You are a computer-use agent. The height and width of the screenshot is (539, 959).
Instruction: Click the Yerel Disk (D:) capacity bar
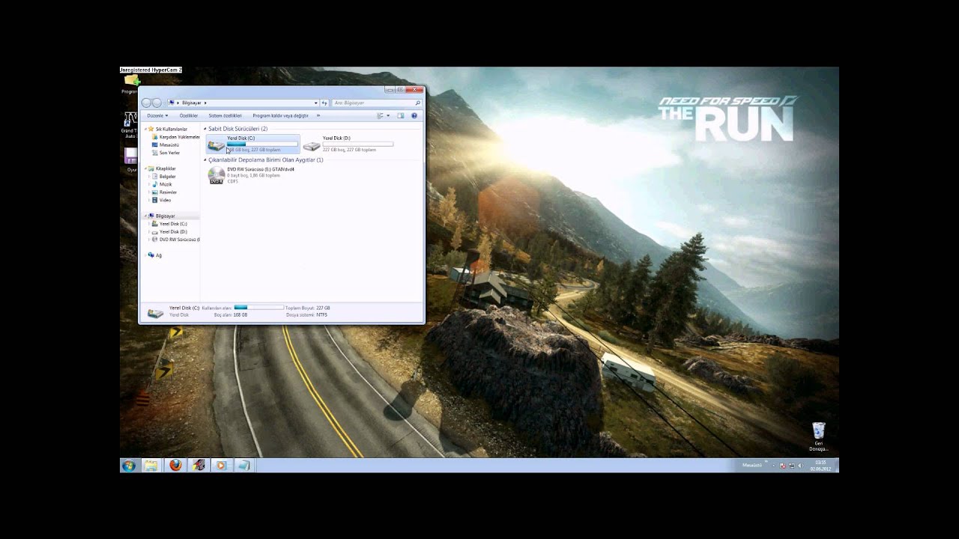(357, 144)
